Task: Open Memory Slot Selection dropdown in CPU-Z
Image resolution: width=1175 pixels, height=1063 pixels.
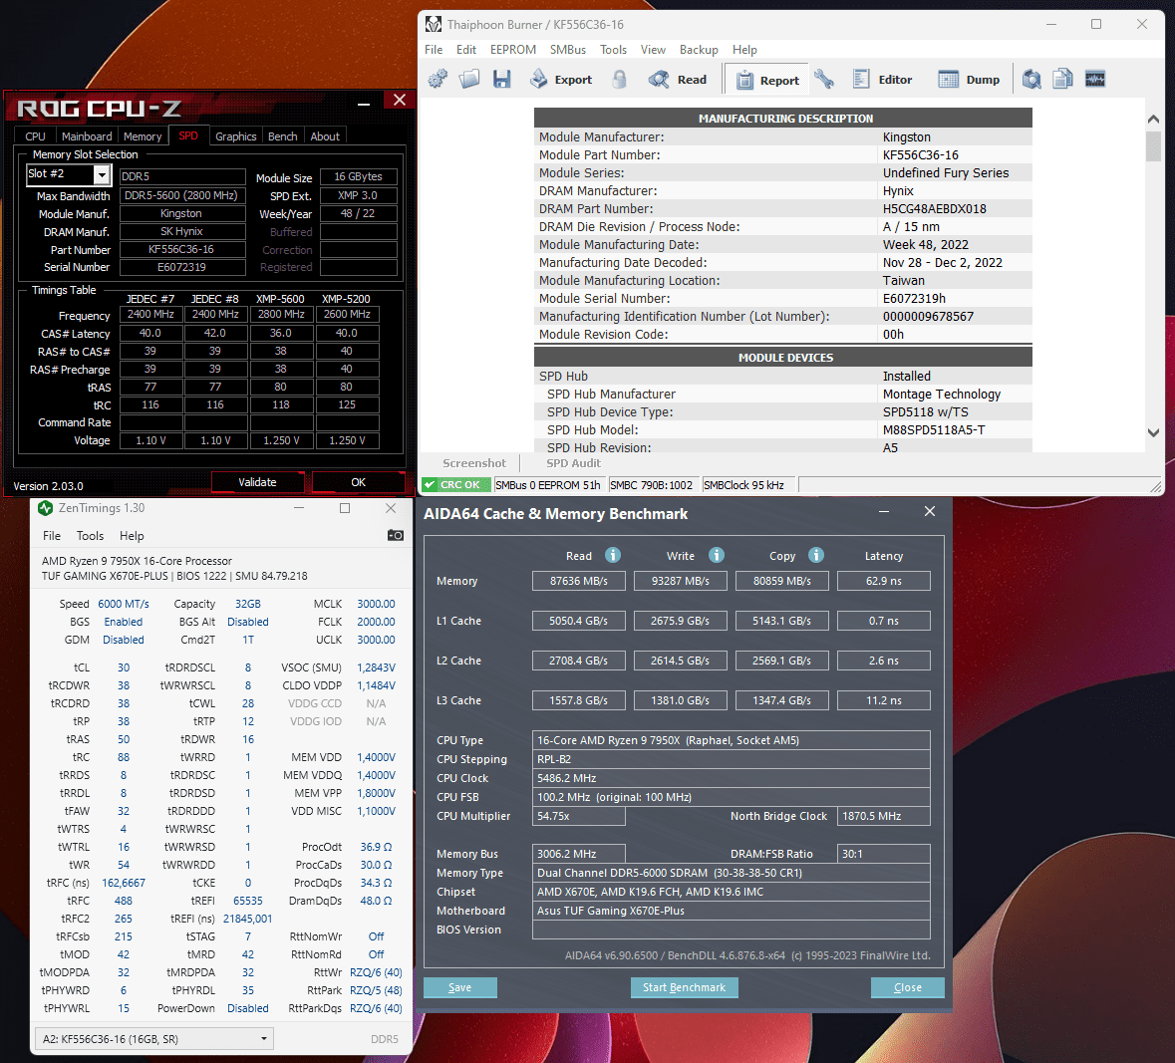Action: point(102,174)
